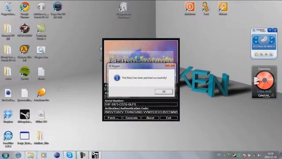This screenshot has height=159, width=282.
Task: Click OK in the DI Keygen dialog
Action: (163, 91)
